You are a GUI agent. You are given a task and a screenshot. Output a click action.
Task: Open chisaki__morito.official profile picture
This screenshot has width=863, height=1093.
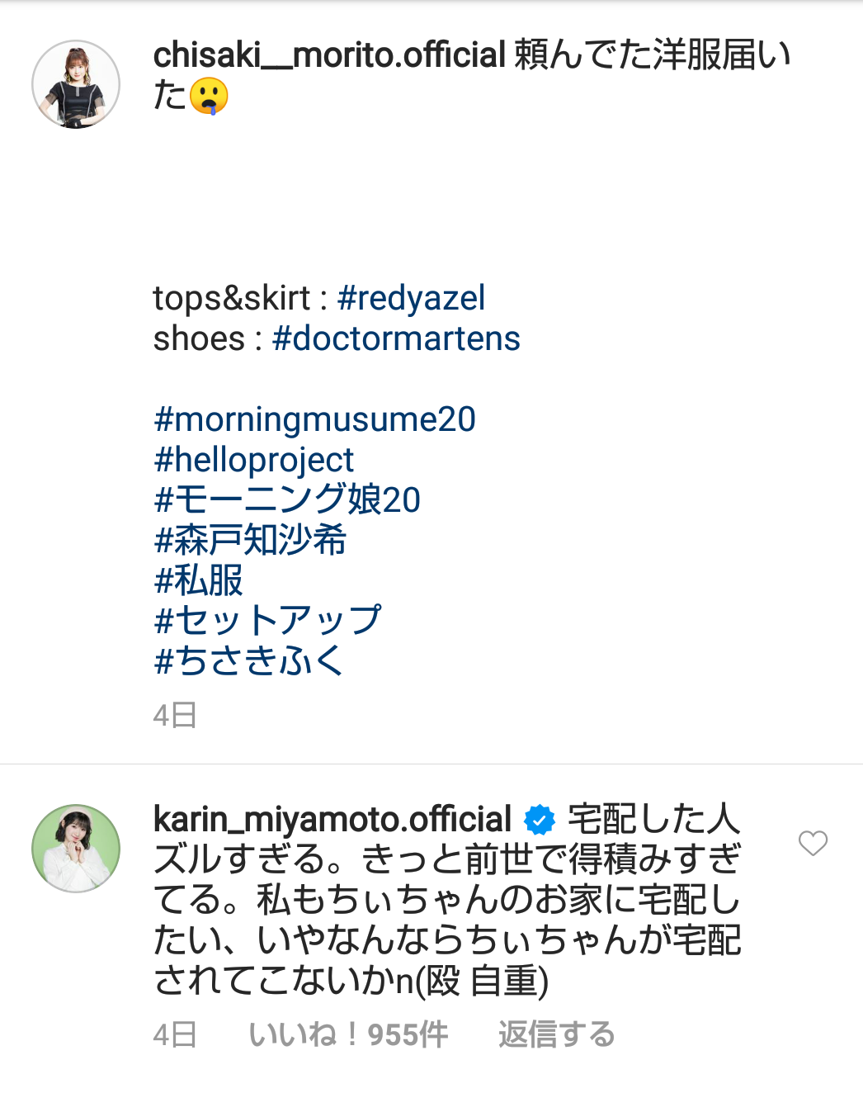(76, 84)
